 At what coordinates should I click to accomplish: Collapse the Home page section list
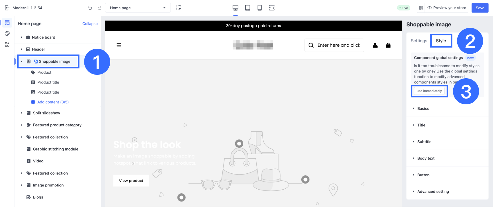pyautogui.click(x=90, y=24)
